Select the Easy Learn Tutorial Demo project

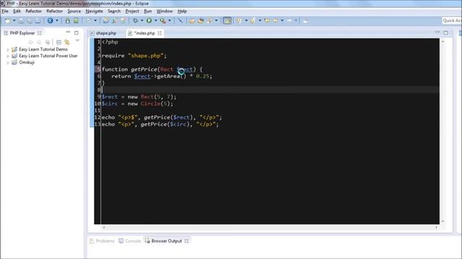coord(43,50)
